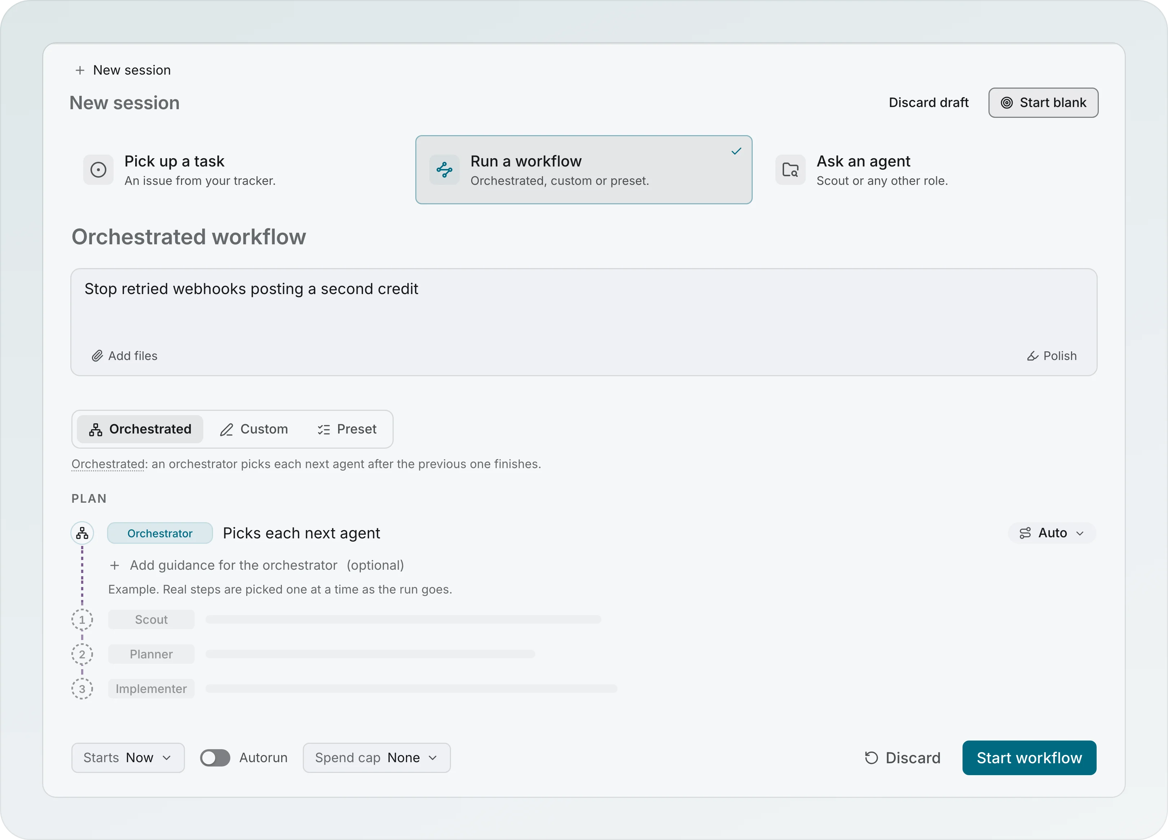Click the checkmark on Run a workflow card
Viewport: 1168px width, 840px height.
click(x=736, y=151)
